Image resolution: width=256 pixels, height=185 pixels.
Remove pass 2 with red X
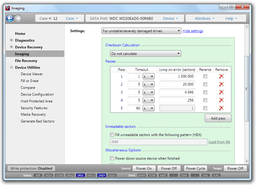coord(221,84)
